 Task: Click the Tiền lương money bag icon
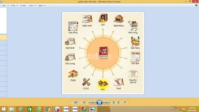click(70, 57)
